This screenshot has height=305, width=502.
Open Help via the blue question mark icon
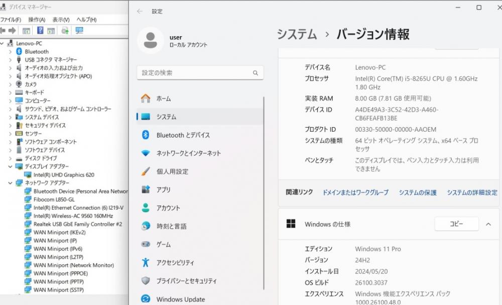pyautogui.click(x=40, y=31)
